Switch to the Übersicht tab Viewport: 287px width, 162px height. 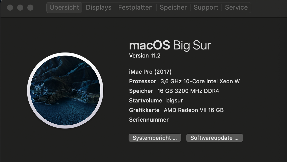coord(64,8)
